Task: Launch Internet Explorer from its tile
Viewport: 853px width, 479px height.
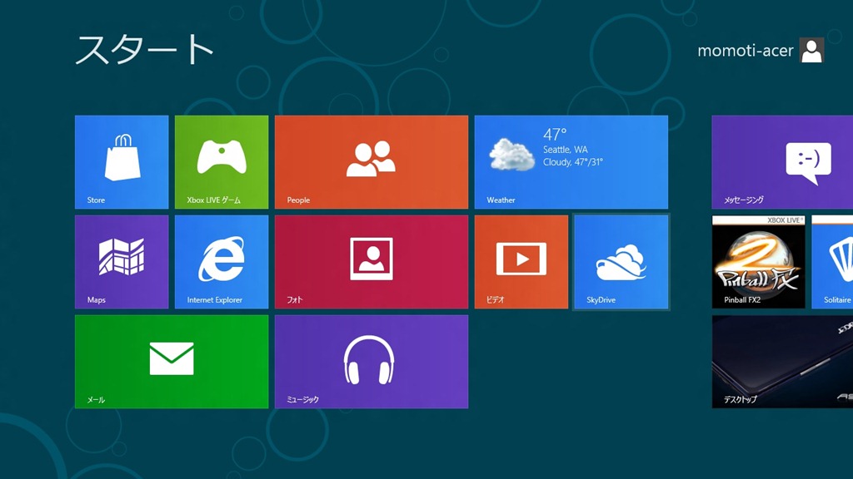Action: click(x=222, y=262)
